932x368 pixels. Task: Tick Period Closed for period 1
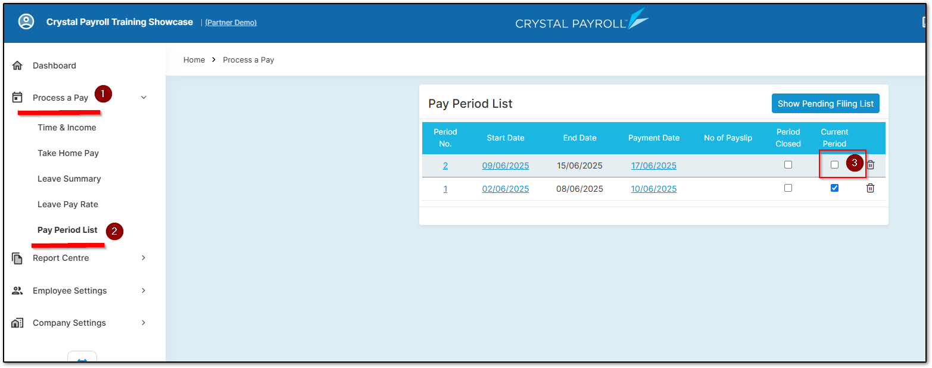(788, 188)
